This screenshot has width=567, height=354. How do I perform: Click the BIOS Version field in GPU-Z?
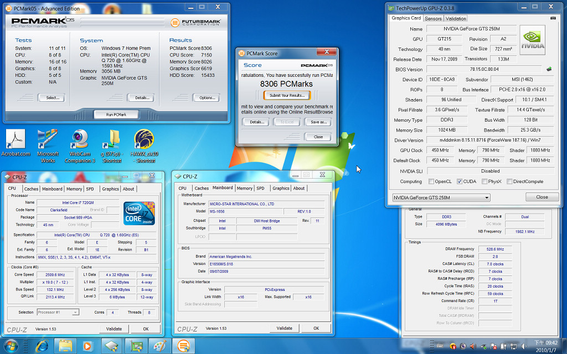484,69
